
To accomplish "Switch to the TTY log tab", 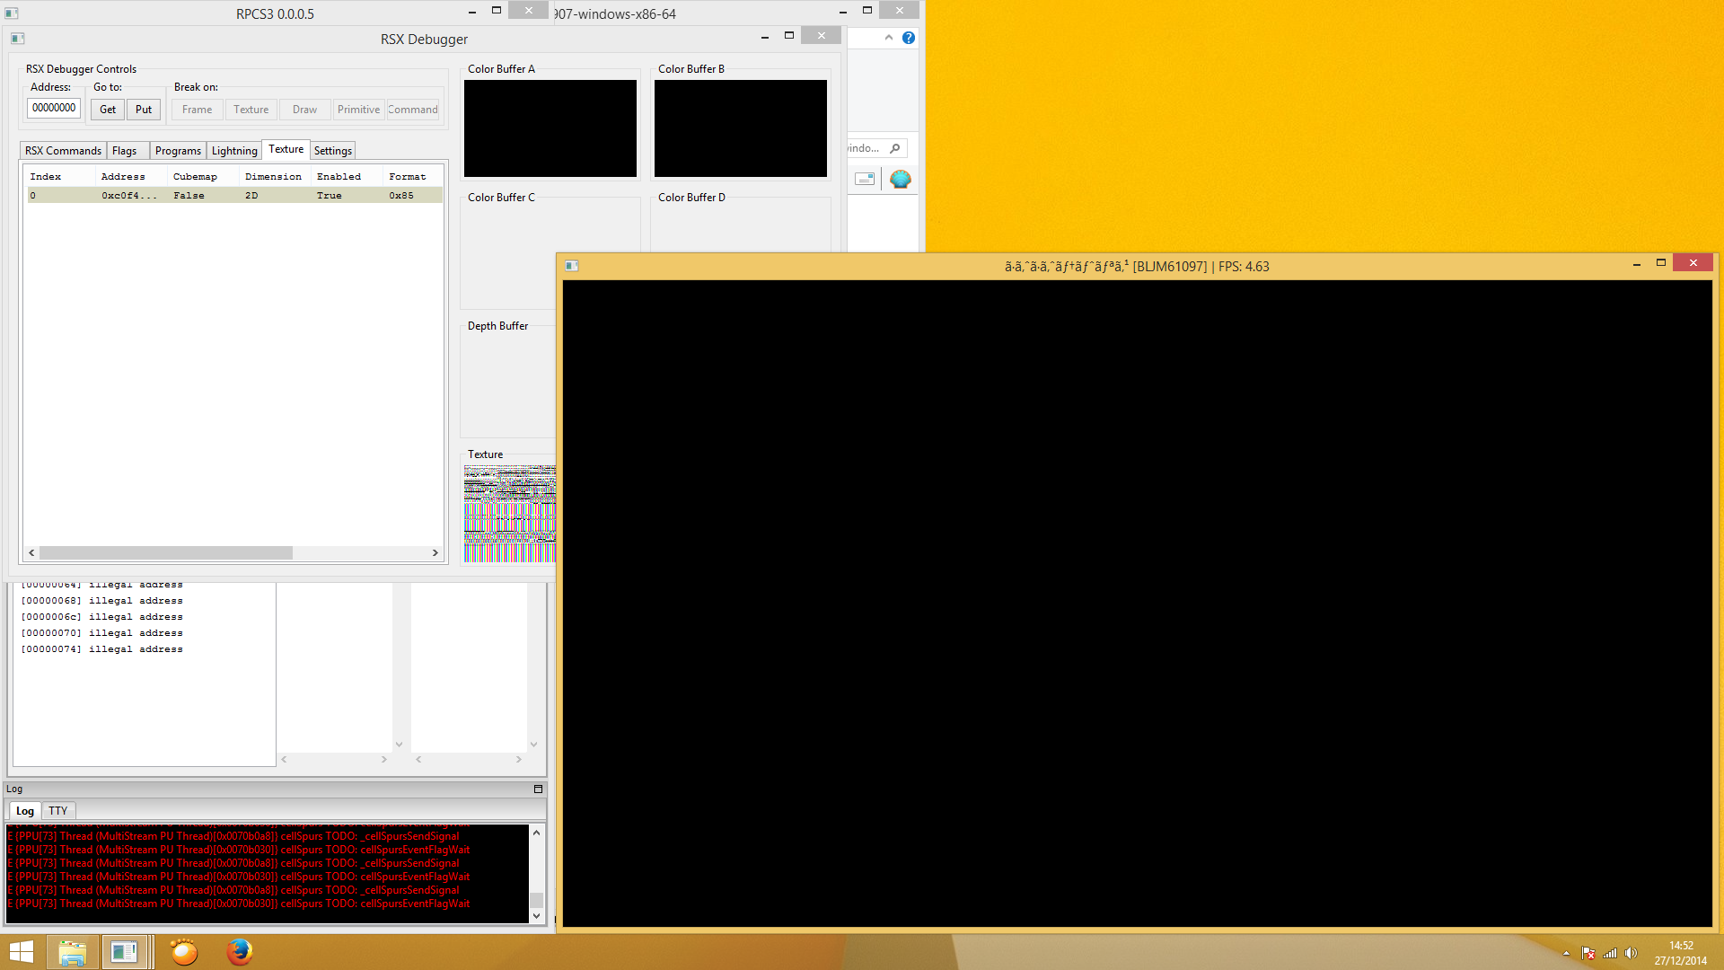I will click(58, 810).
